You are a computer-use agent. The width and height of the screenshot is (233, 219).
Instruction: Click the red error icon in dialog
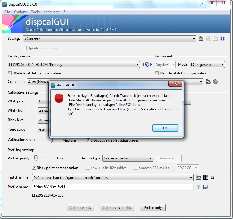pyautogui.click(x=59, y=98)
